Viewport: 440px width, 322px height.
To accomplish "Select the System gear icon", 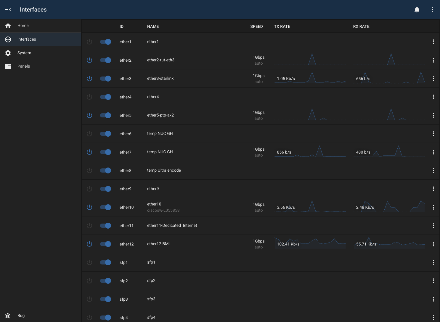I will click(8, 53).
